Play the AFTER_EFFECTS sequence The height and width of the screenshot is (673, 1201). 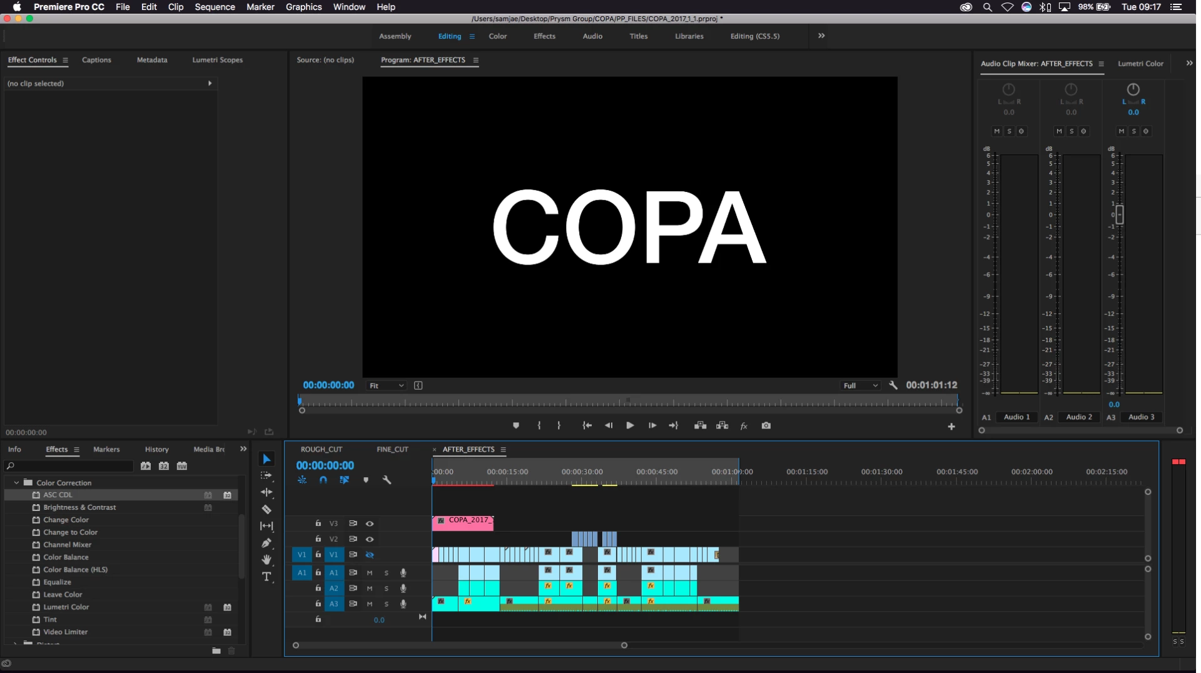[630, 425]
